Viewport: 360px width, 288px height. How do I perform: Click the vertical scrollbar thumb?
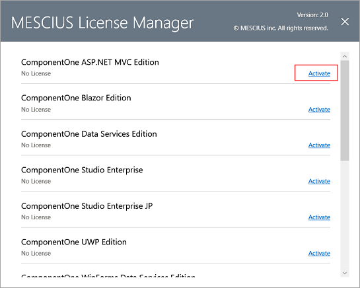(345, 110)
